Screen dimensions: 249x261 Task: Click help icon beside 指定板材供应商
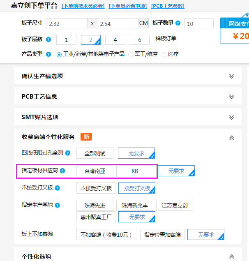pyautogui.click(x=62, y=171)
